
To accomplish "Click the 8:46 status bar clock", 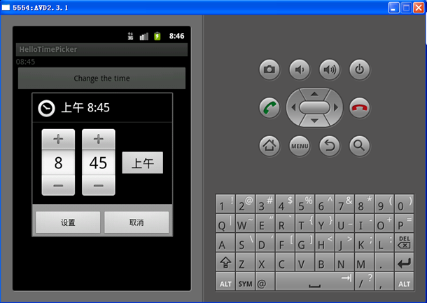I will point(176,36).
